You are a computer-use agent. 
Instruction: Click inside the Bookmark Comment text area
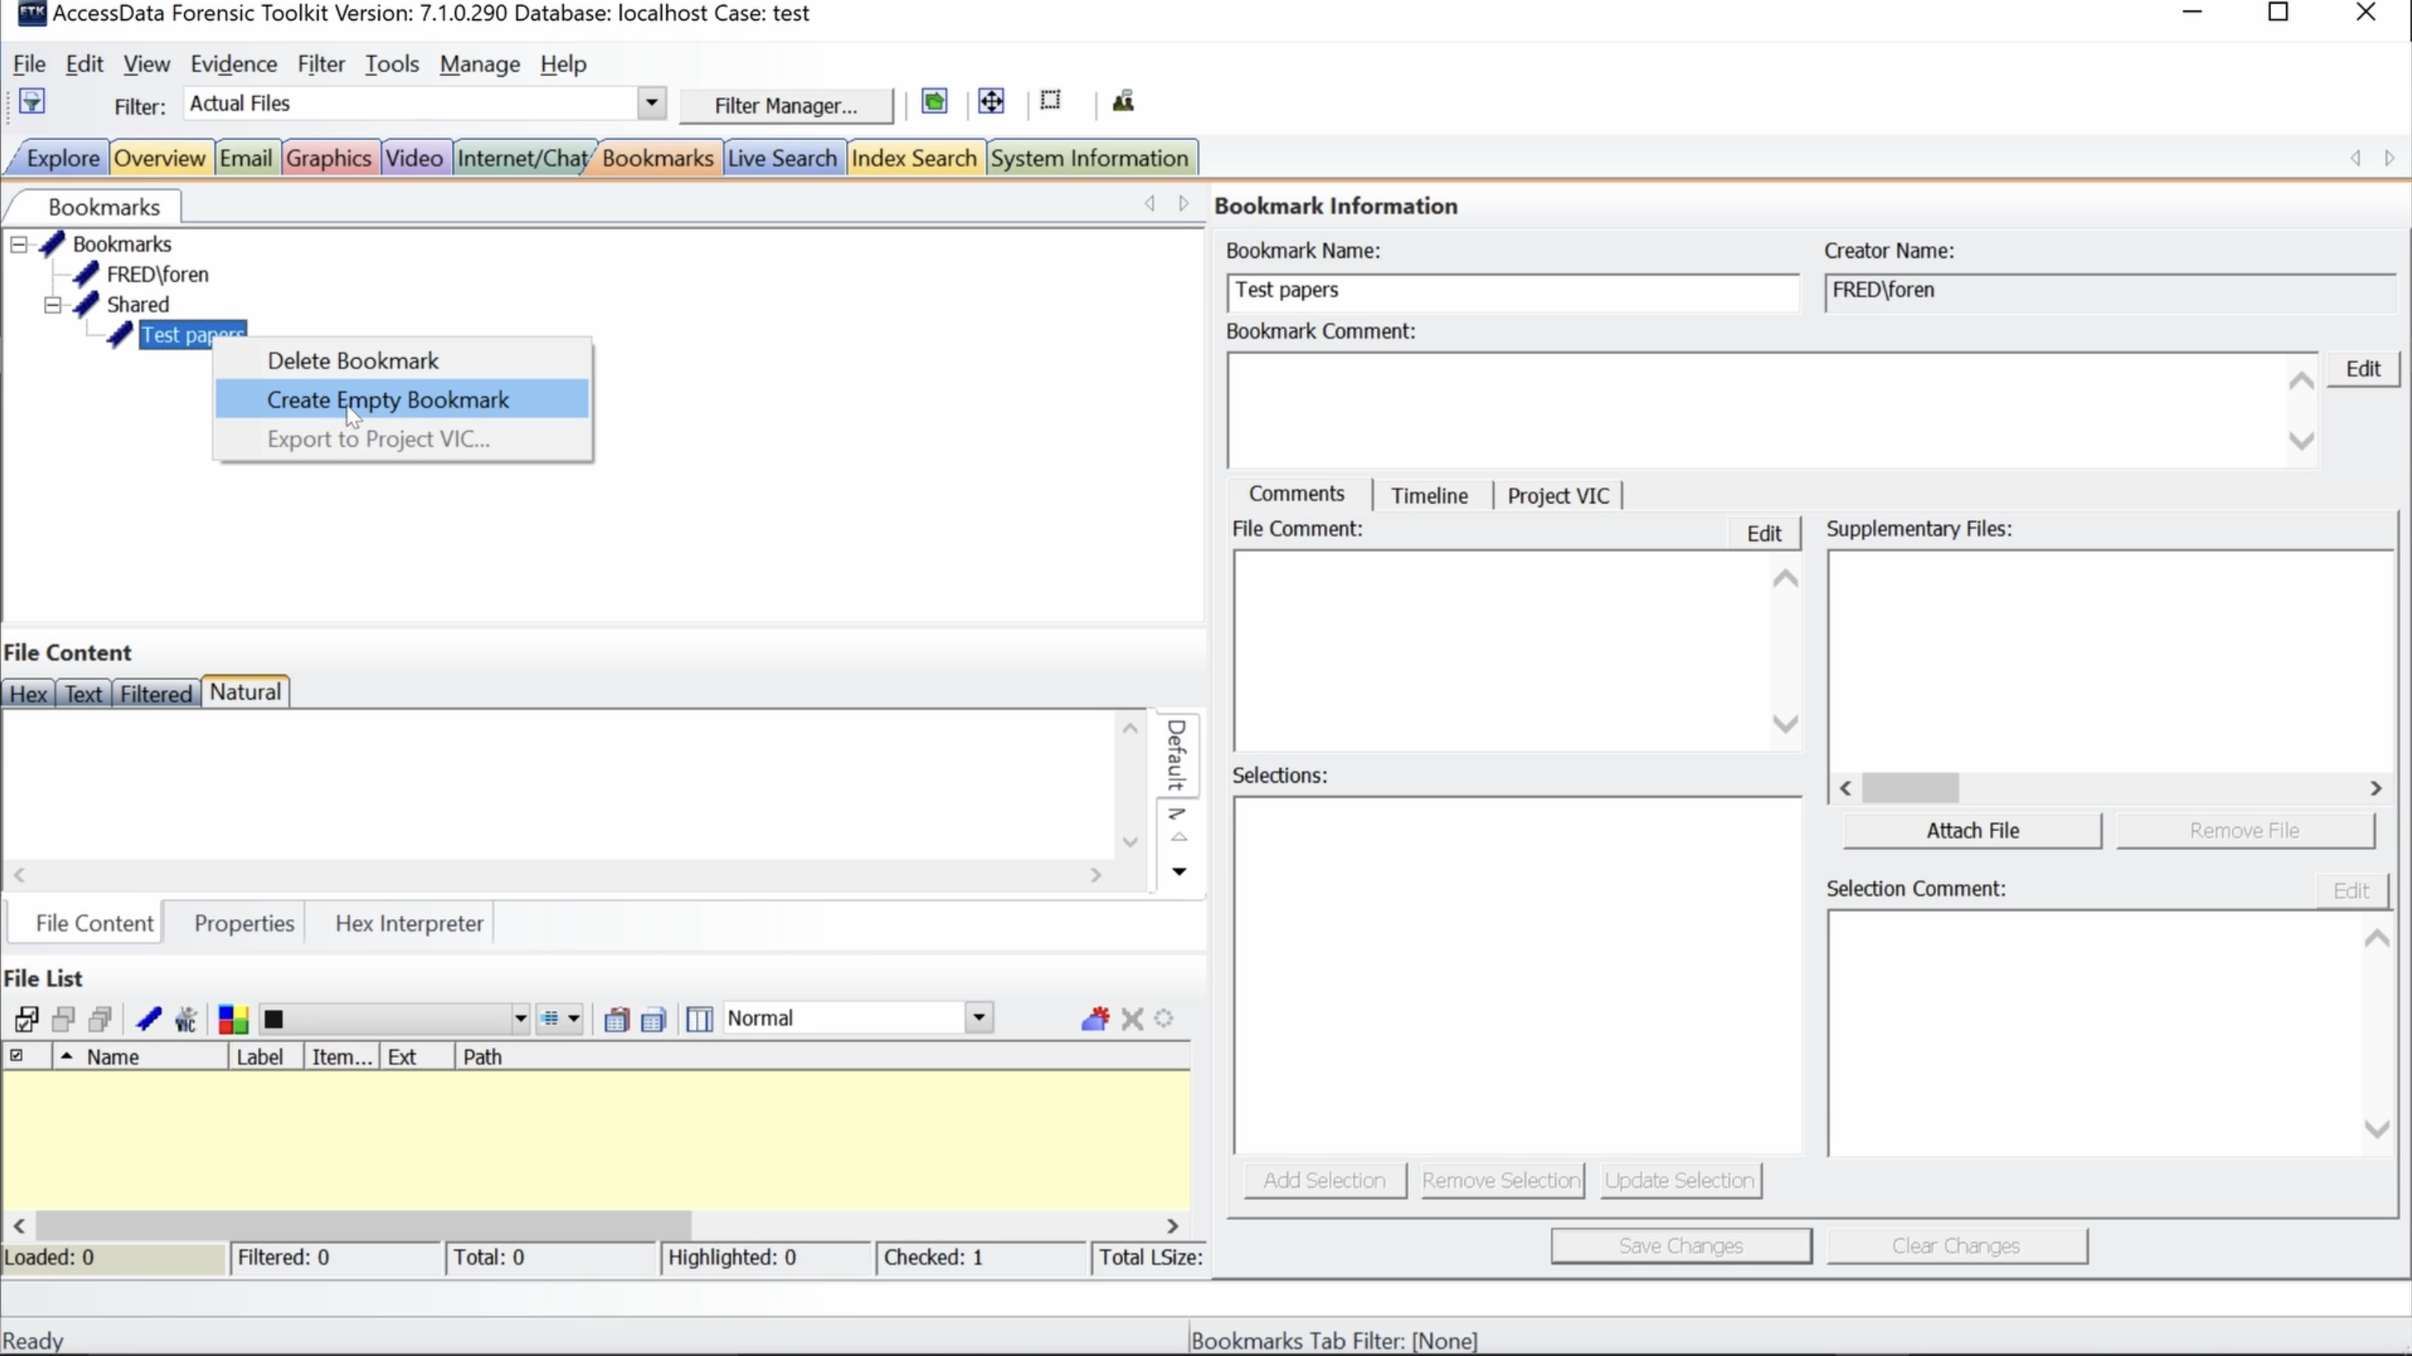click(1759, 410)
